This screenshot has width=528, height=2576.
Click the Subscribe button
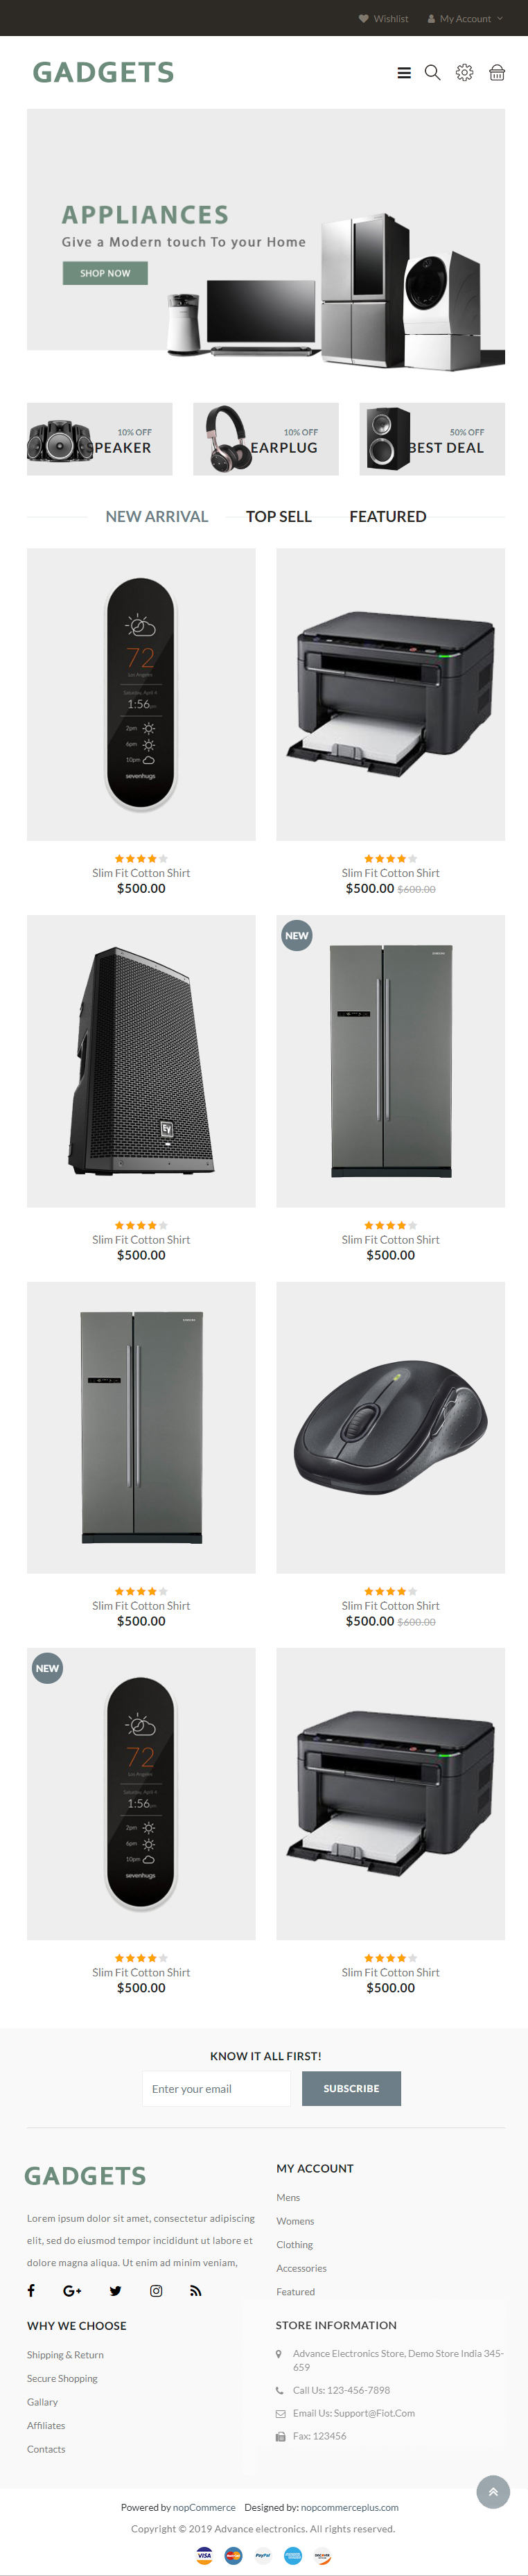pos(351,2088)
